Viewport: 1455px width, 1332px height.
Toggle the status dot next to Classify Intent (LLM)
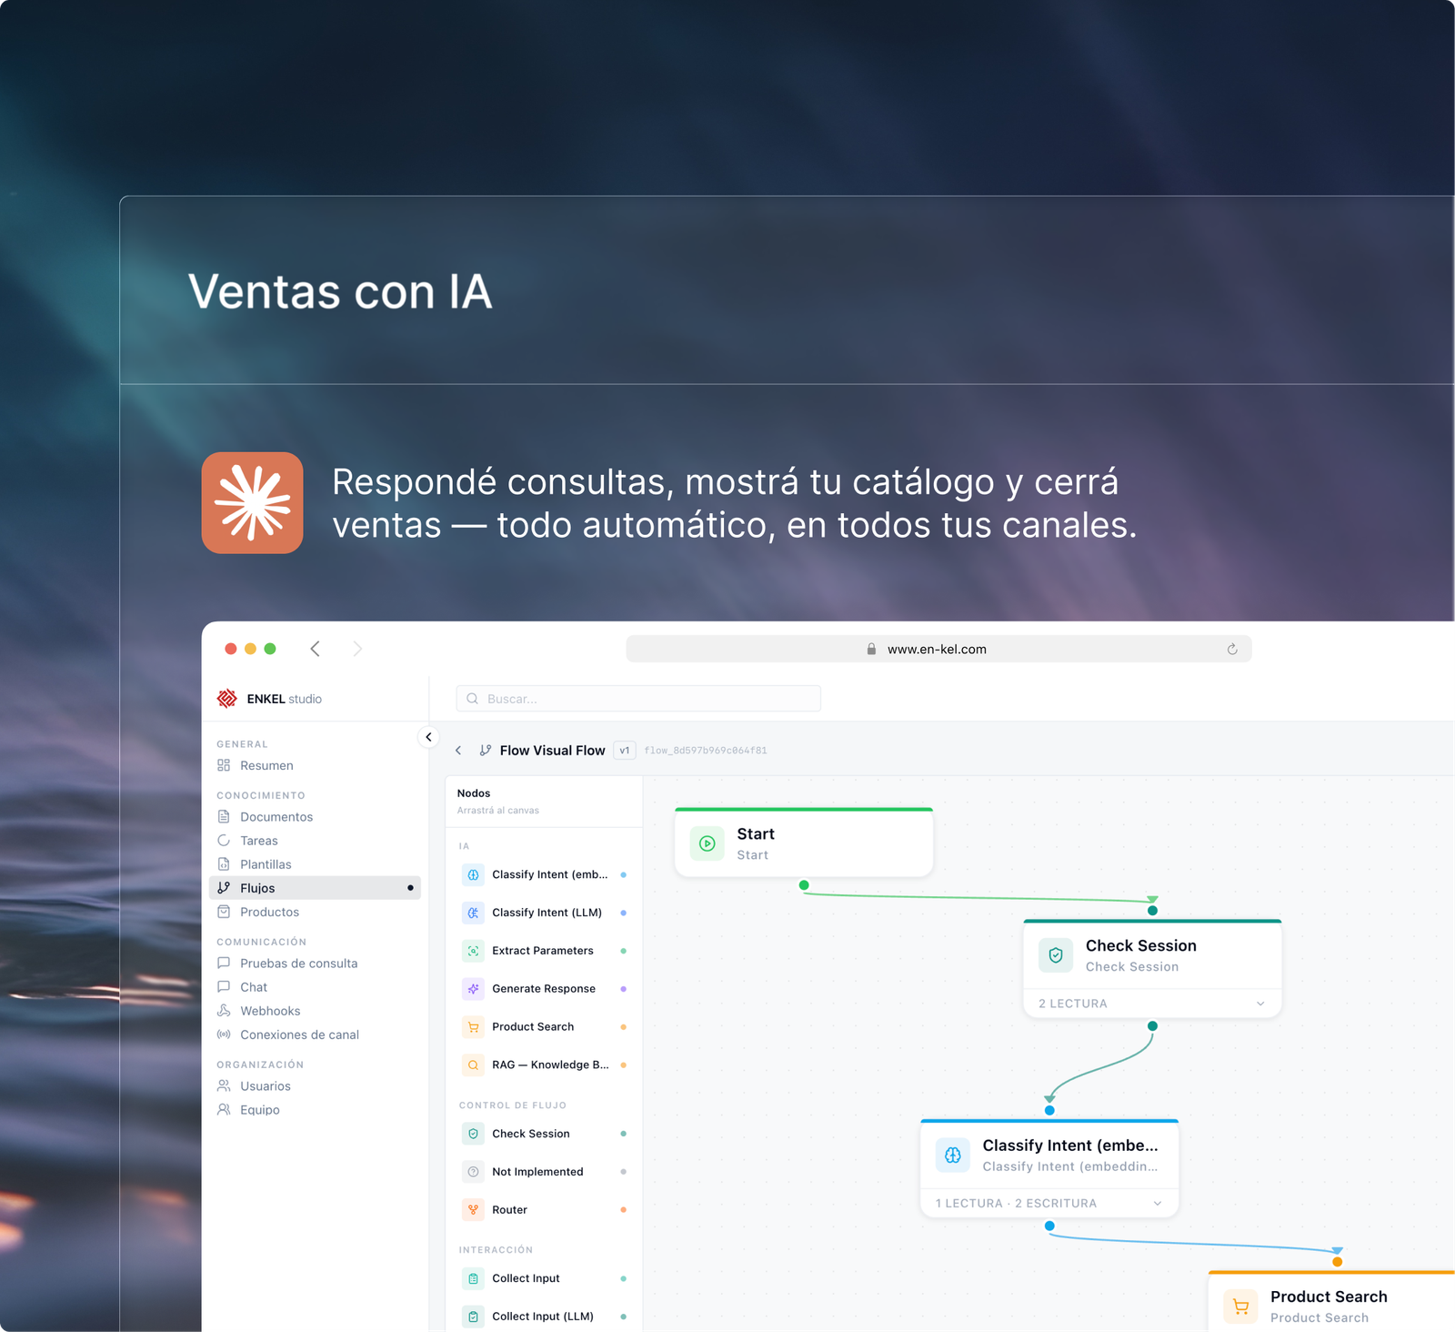coord(623,913)
